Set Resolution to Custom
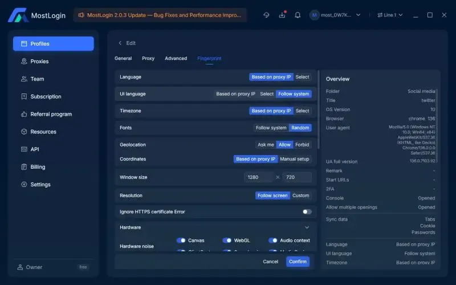Screen dimensions: 456x285 tap(301, 196)
